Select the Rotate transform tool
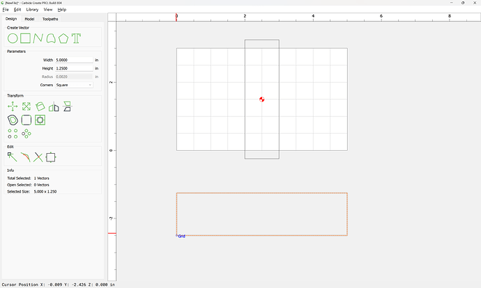 40,106
